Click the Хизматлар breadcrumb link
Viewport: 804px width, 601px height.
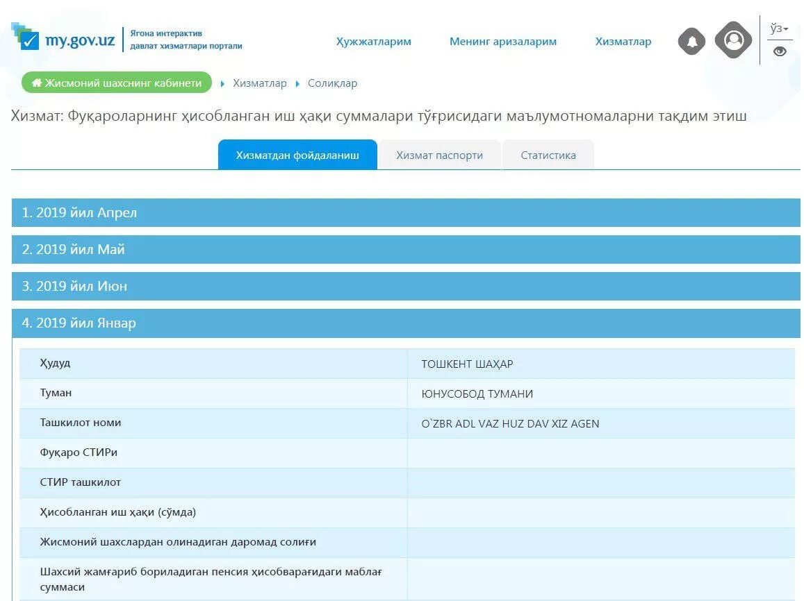[259, 83]
